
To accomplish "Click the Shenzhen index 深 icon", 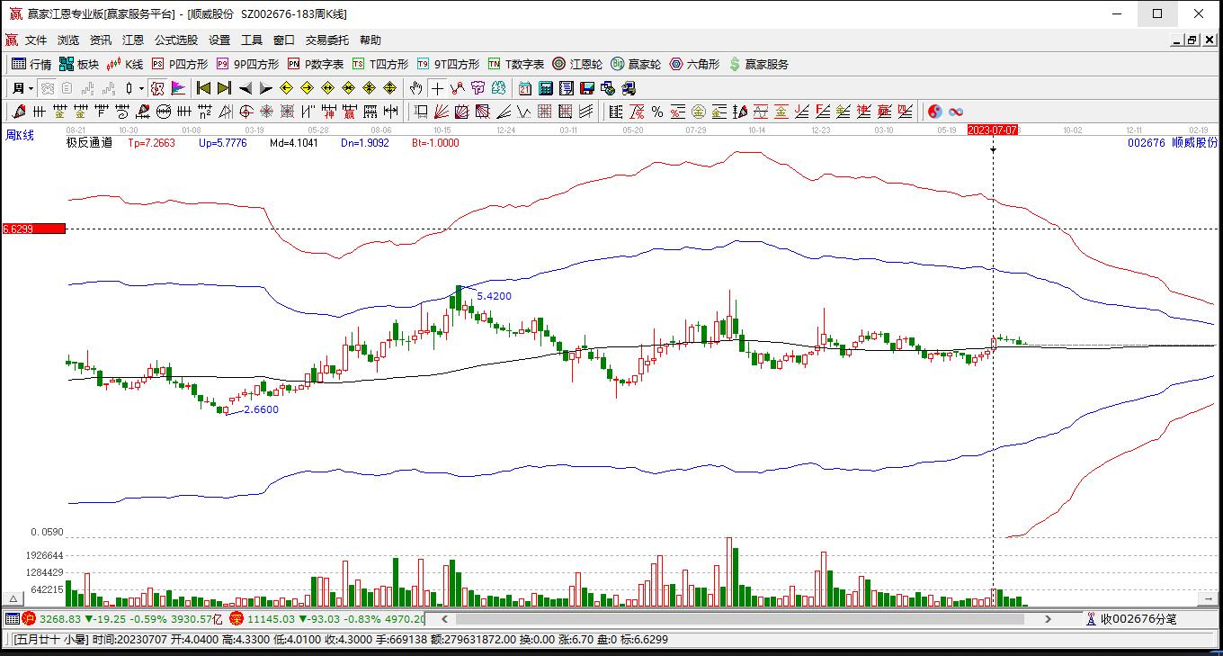I will [x=237, y=619].
